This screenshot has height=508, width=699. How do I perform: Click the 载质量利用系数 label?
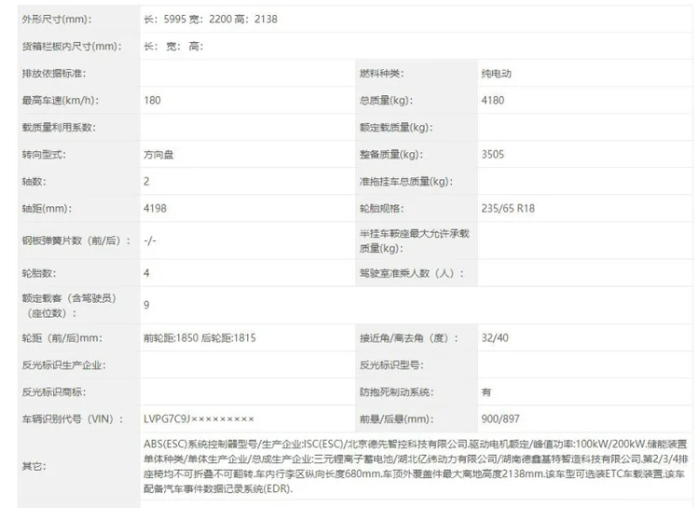(59, 128)
